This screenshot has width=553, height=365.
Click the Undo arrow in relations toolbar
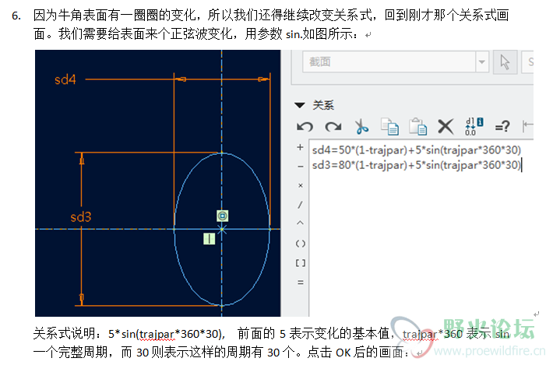pyautogui.click(x=305, y=126)
